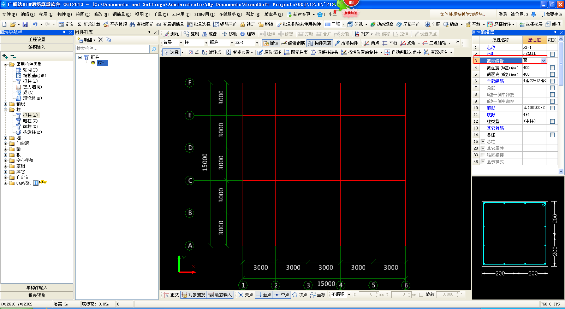Toggle 附加 checkbox for 截面宽 row
Screen dimensions: 565x309
point(552,68)
